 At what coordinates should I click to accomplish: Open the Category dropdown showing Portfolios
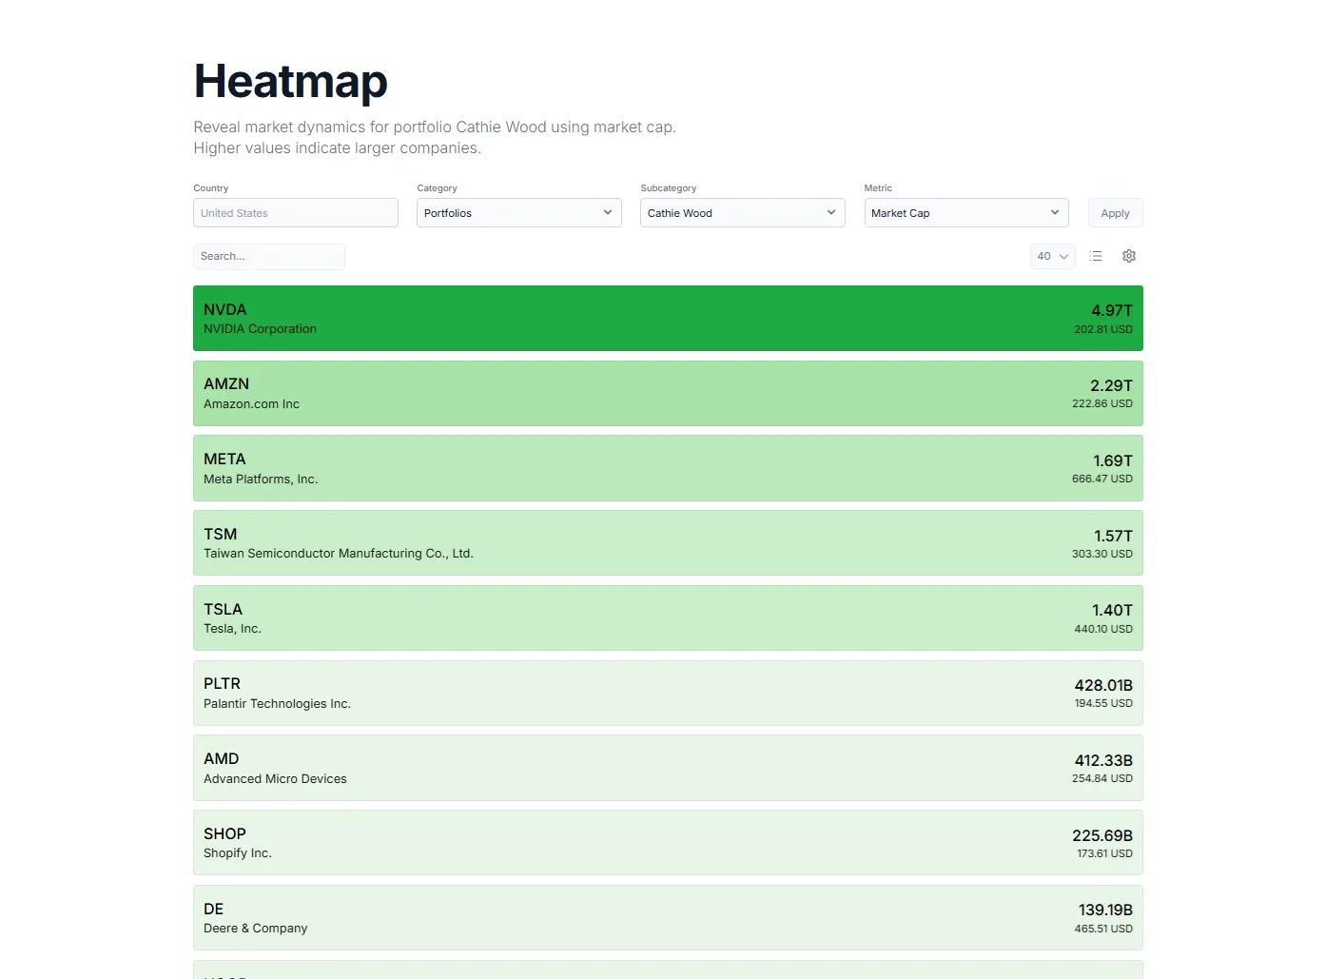[x=518, y=212]
